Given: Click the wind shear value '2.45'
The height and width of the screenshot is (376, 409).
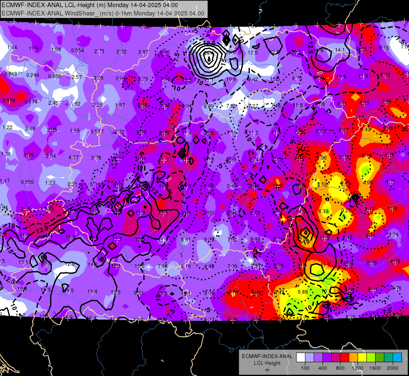Looking at the screenshot, I should coord(53,103).
